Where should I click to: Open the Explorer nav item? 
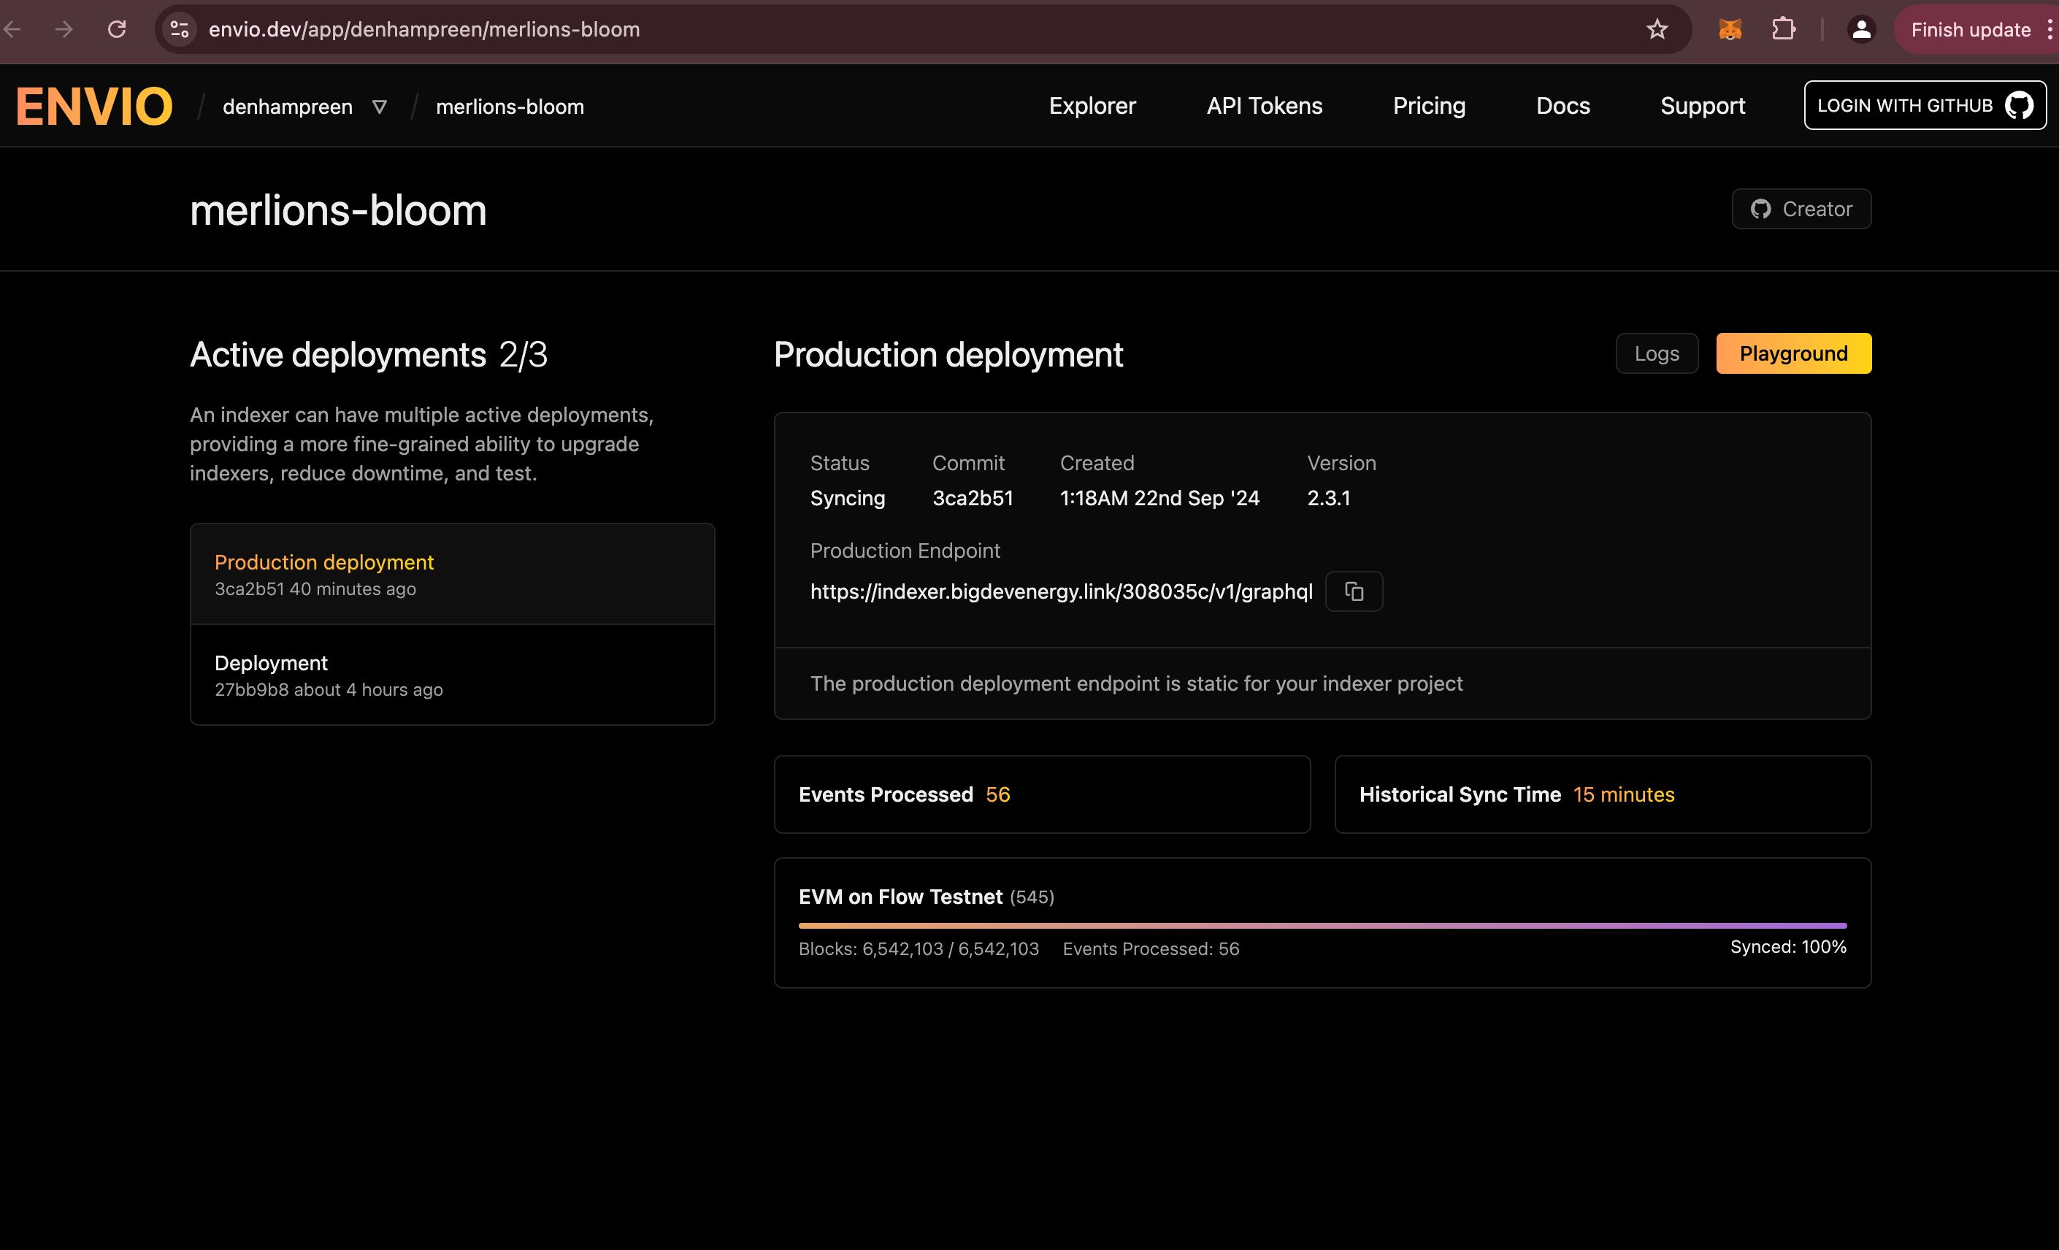pos(1092,106)
